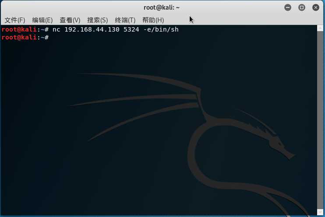Open the 文件(F) menu
This screenshot has height=217, width=325.
[15, 20]
